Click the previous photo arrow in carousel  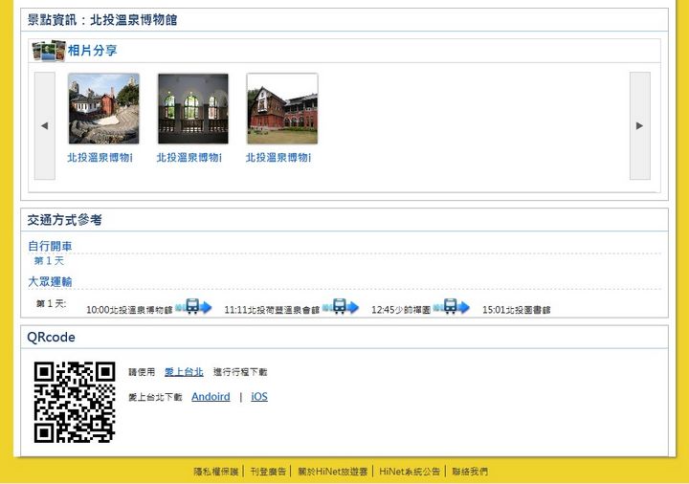(x=45, y=125)
